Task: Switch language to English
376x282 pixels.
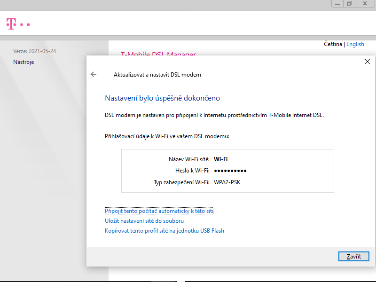Action: point(355,44)
